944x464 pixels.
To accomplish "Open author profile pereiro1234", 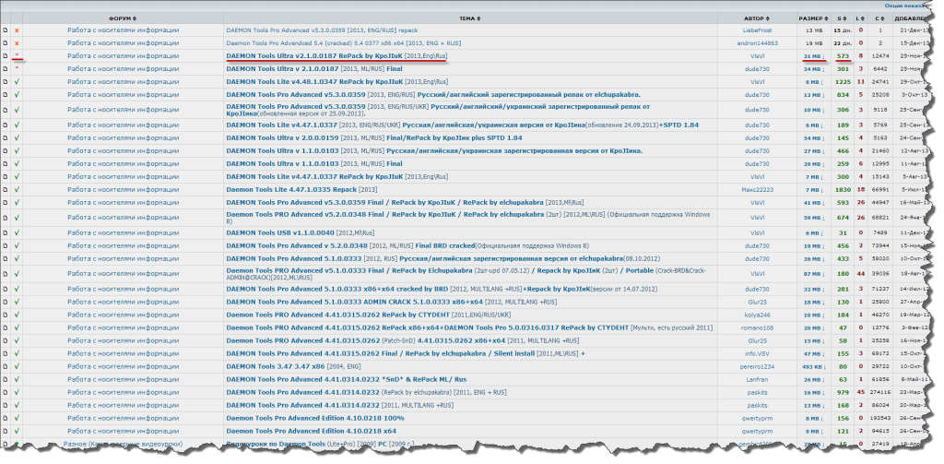I will click(x=757, y=366).
